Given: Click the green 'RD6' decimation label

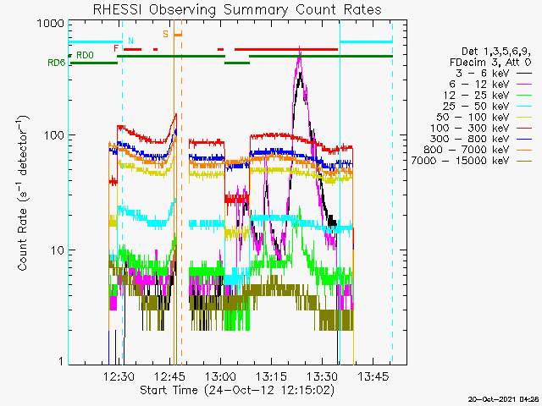Looking at the screenshot, I should coord(57,63).
